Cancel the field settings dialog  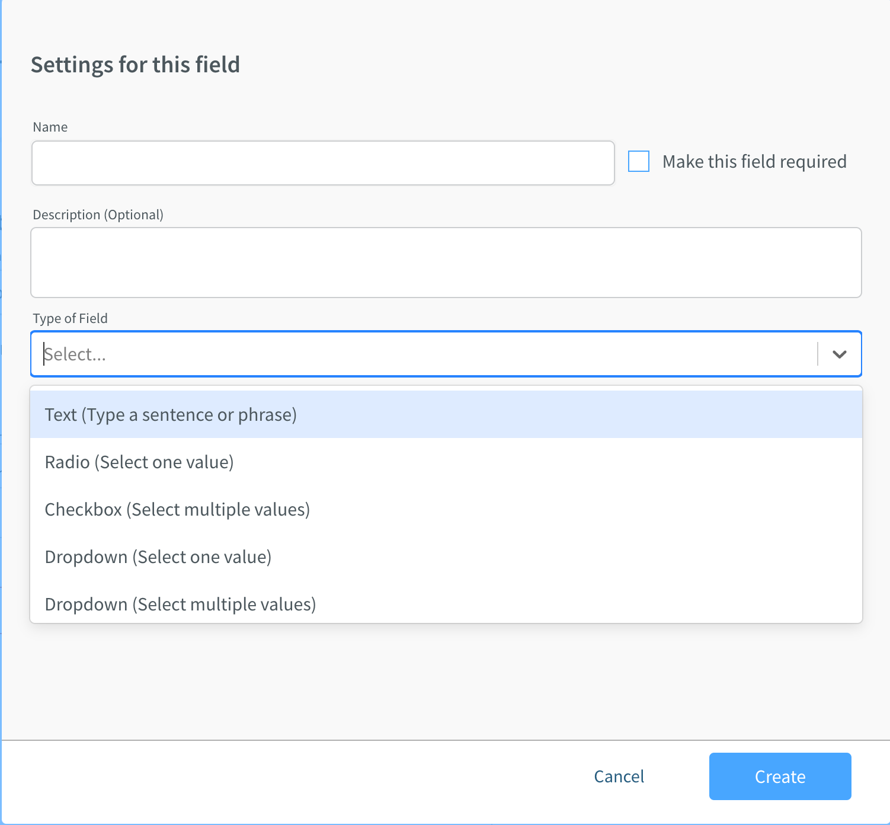619,776
